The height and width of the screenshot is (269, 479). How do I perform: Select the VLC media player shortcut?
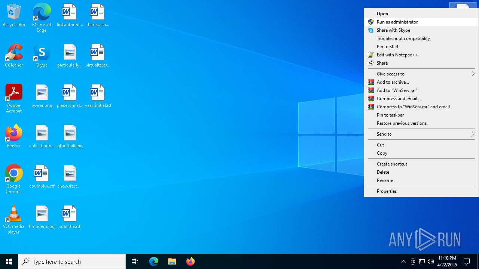(14, 220)
